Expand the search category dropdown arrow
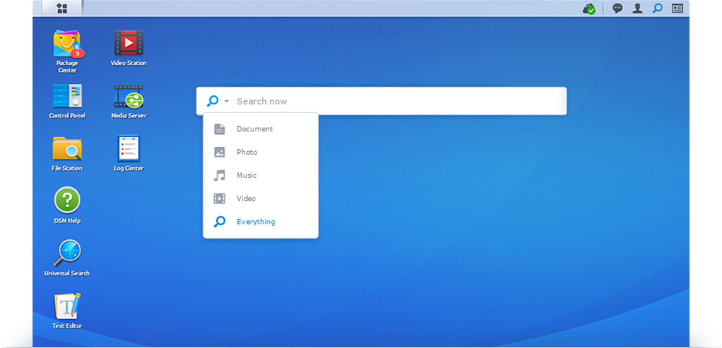 coord(226,101)
